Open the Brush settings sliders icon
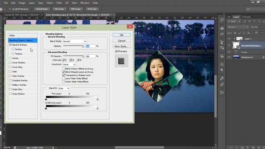The width and height of the screenshot is (265, 149). point(222,48)
